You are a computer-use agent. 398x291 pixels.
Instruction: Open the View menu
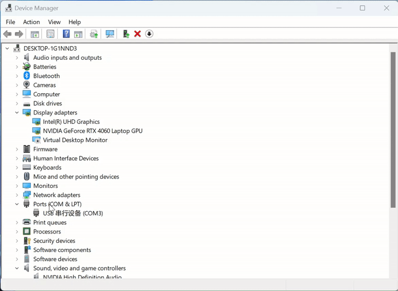[x=54, y=22]
